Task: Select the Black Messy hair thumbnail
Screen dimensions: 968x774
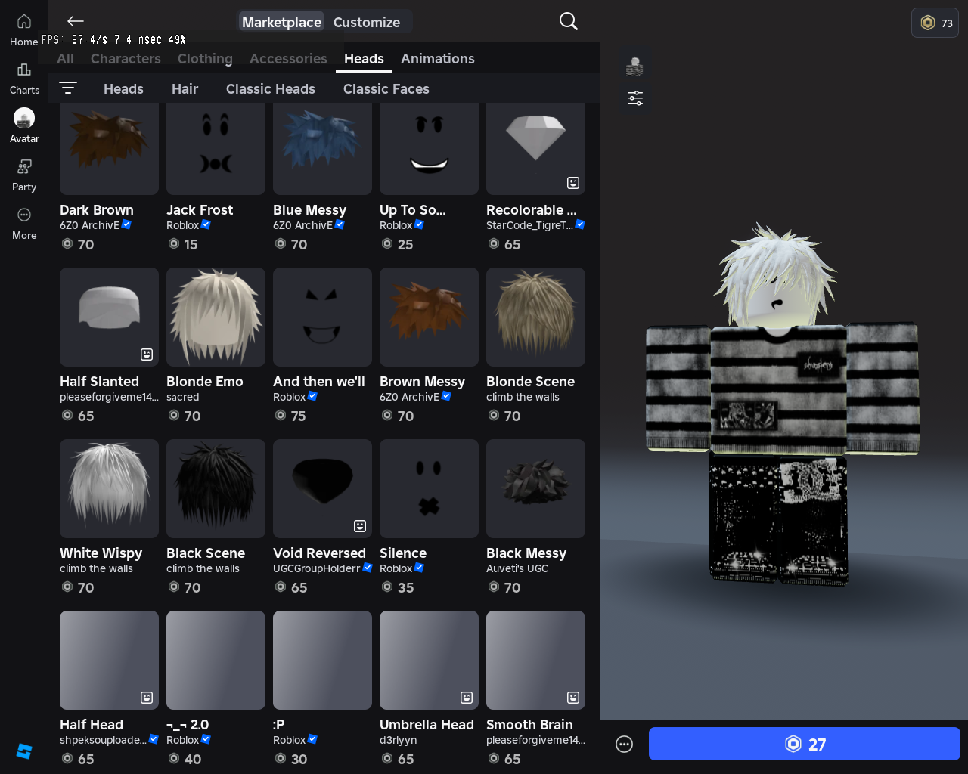Action: click(x=535, y=488)
